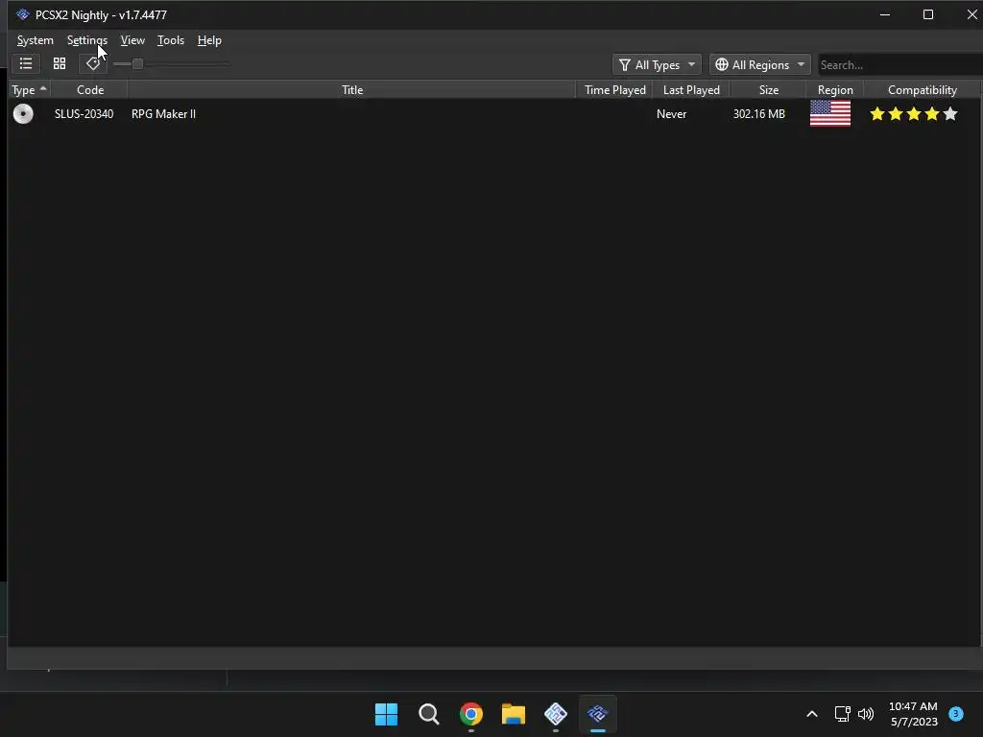Sort by the Time Played column

tap(614, 89)
